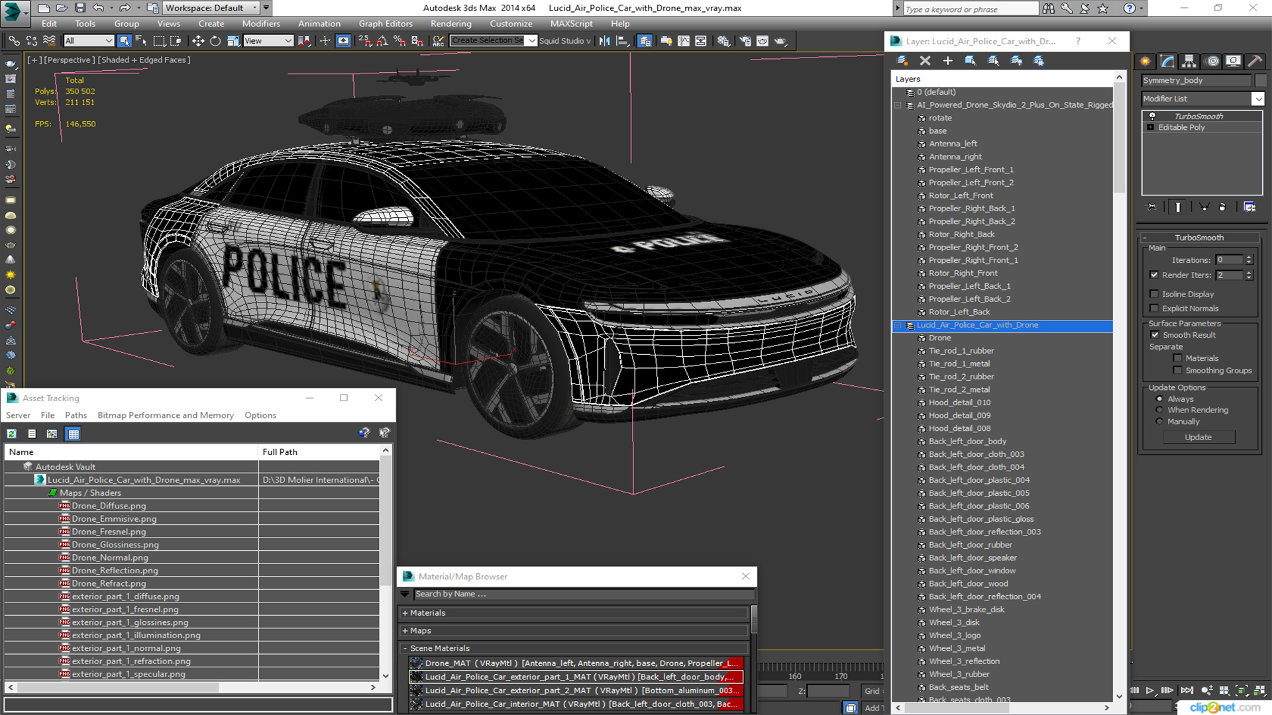The image size is (1272, 715).
Task: Open Bitmap Performance and Memory menu
Action: pyautogui.click(x=166, y=416)
